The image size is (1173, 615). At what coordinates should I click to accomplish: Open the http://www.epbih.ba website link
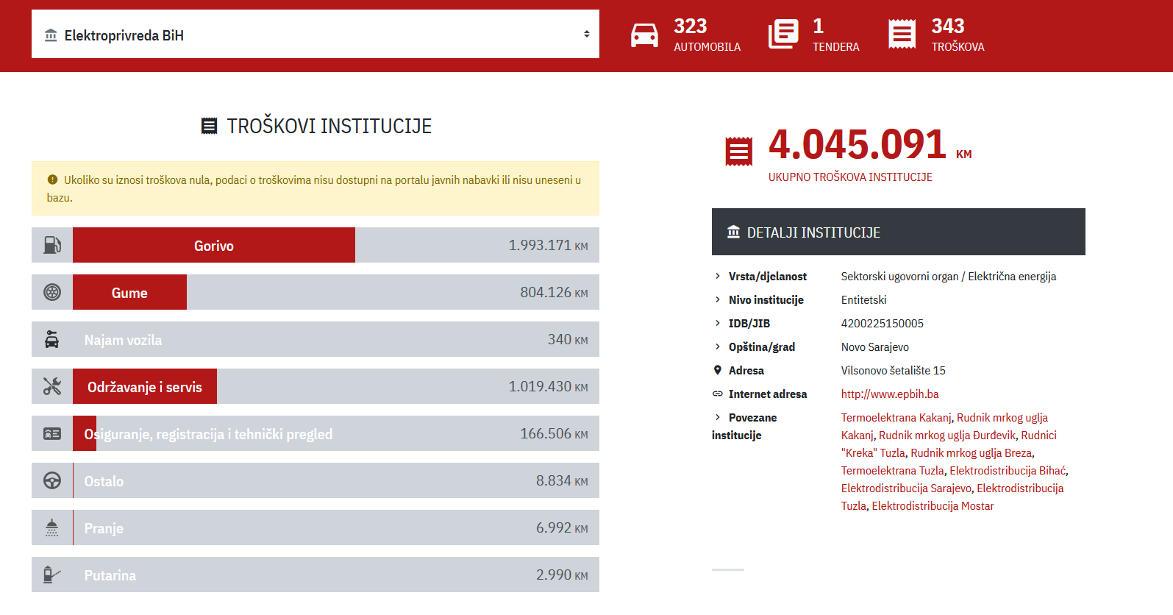890,394
